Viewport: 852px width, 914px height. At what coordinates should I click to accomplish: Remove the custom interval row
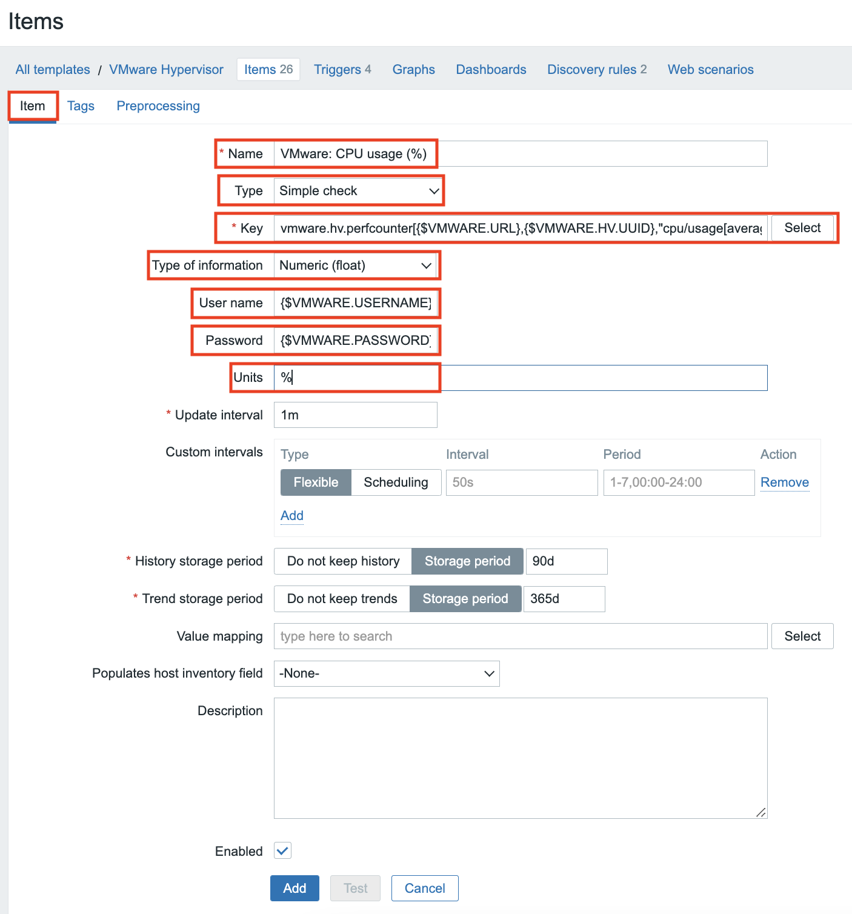tap(784, 482)
